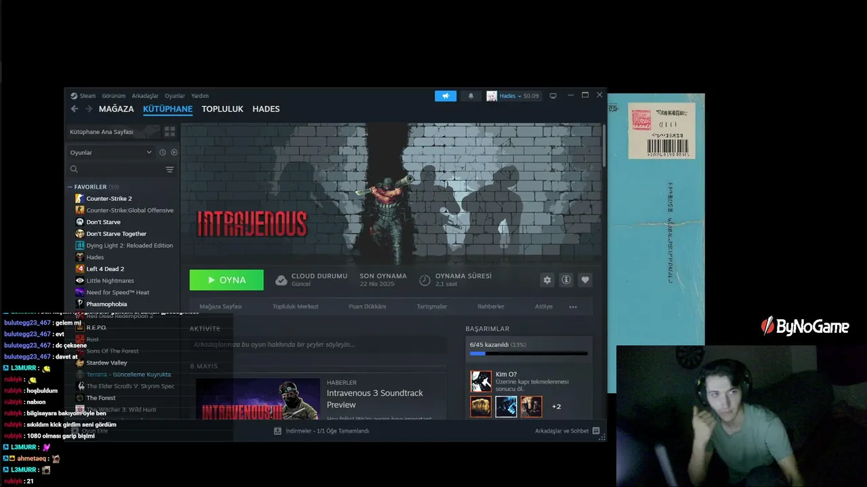Click the Steam logo icon in menu bar
The width and height of the screenshot is (867, 487).
(x=74, y=96)
